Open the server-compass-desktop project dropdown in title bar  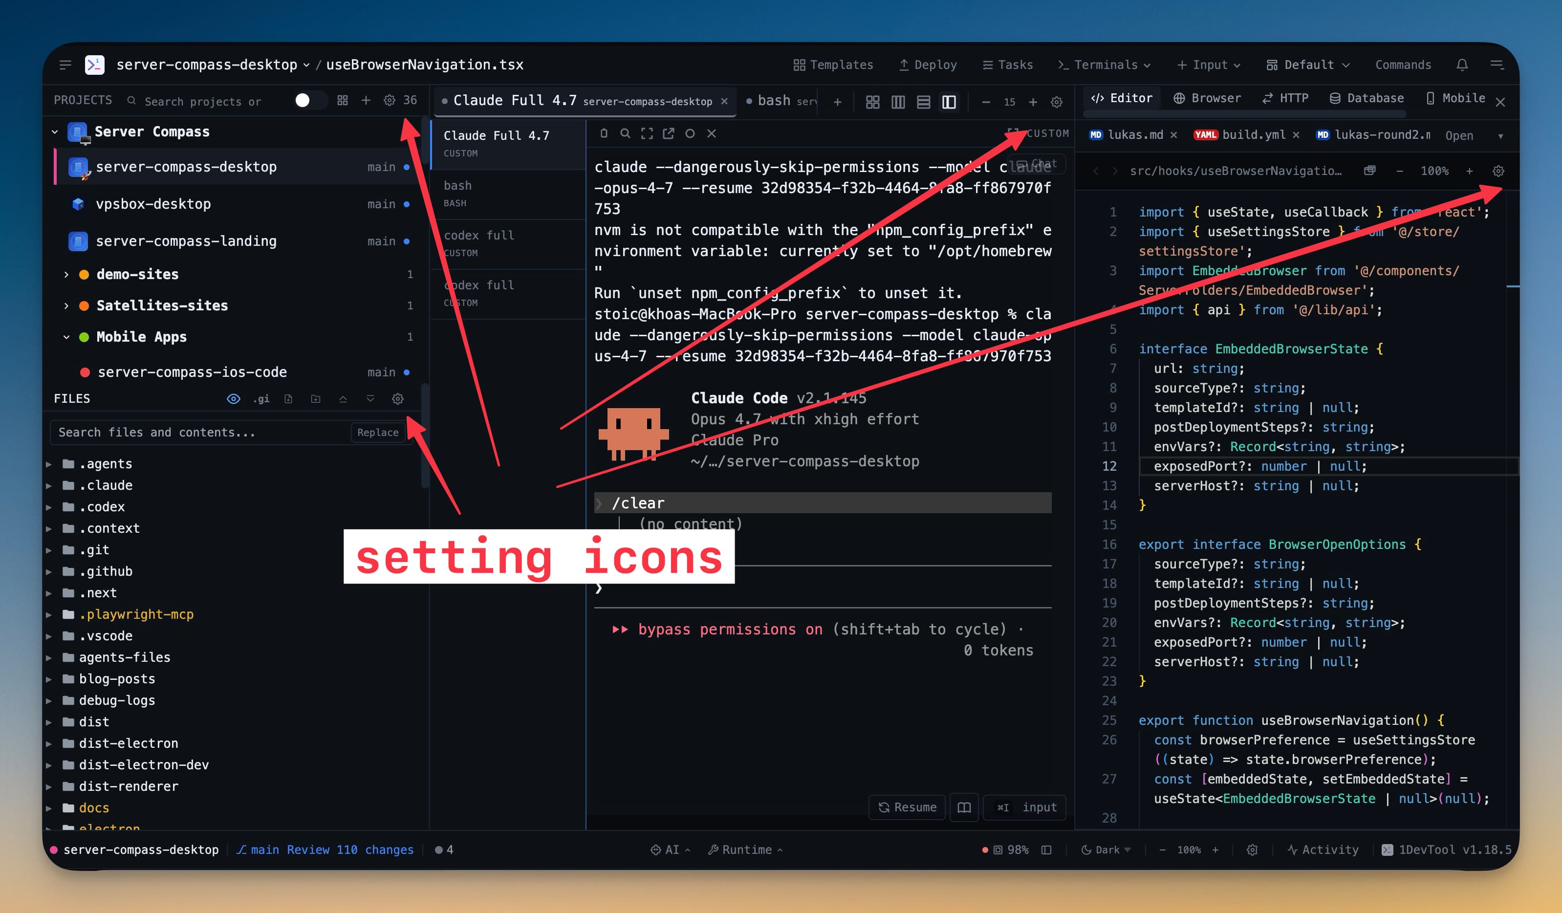213,65
